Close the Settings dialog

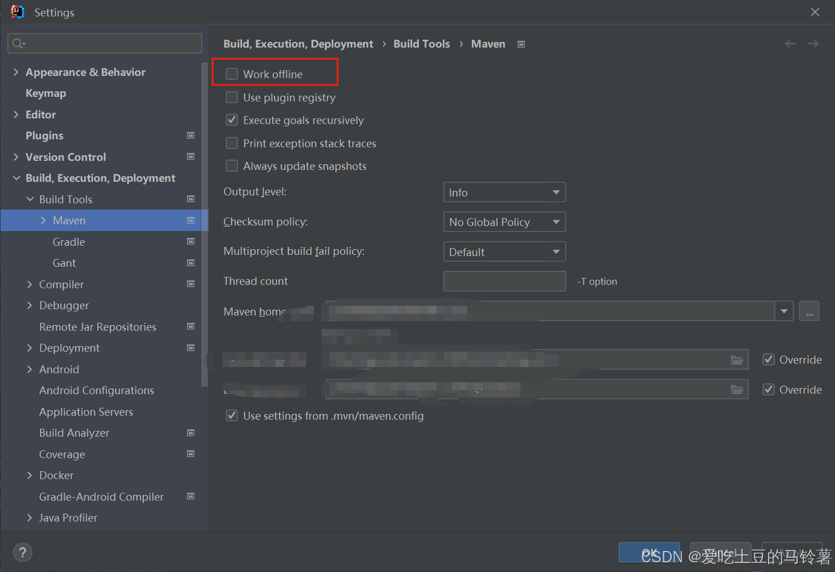[x=815, y=12]
